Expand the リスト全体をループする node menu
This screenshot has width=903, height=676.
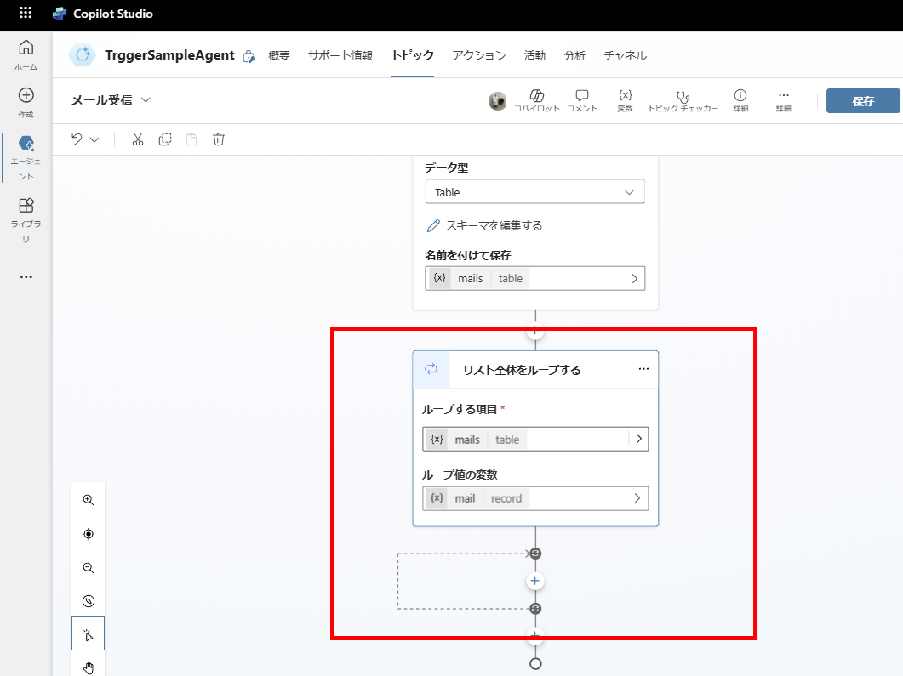click(x=644, y=369)
